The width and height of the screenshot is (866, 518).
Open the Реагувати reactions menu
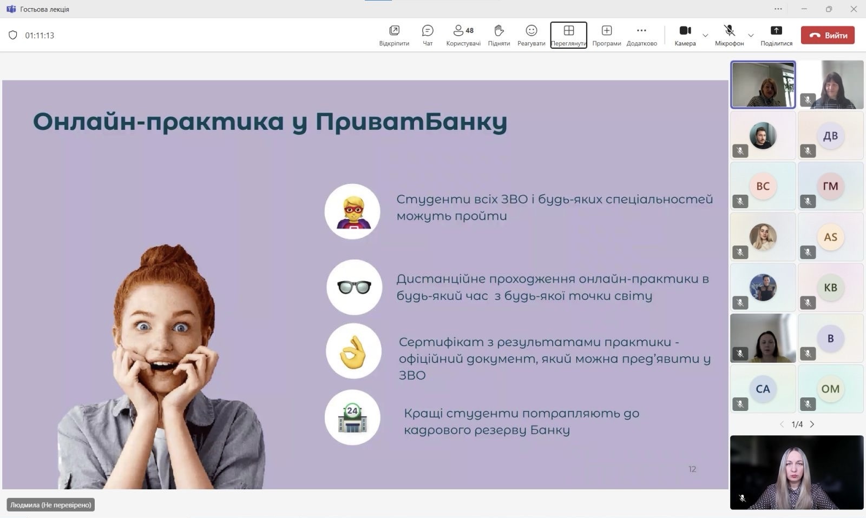click(531, 31)
